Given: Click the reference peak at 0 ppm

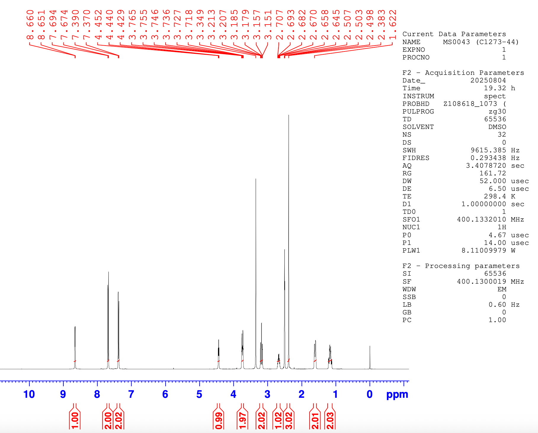Looking at the screenshot, I should [x=370, y=357].
